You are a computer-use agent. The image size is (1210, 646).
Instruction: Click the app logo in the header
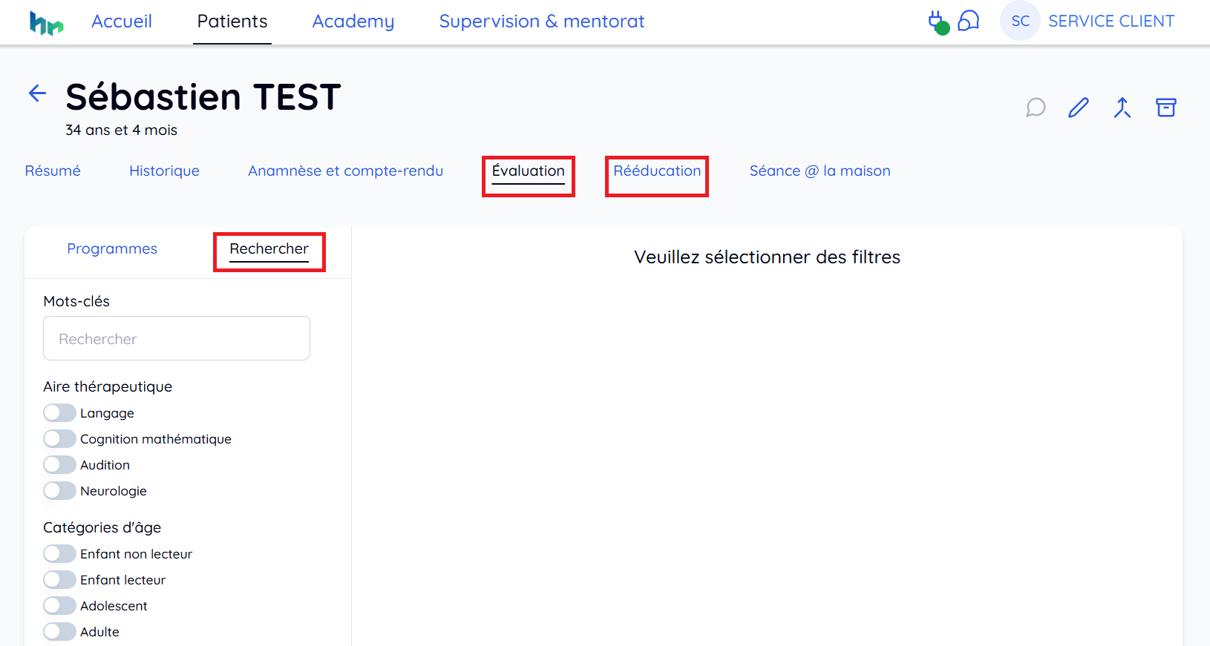46,23
